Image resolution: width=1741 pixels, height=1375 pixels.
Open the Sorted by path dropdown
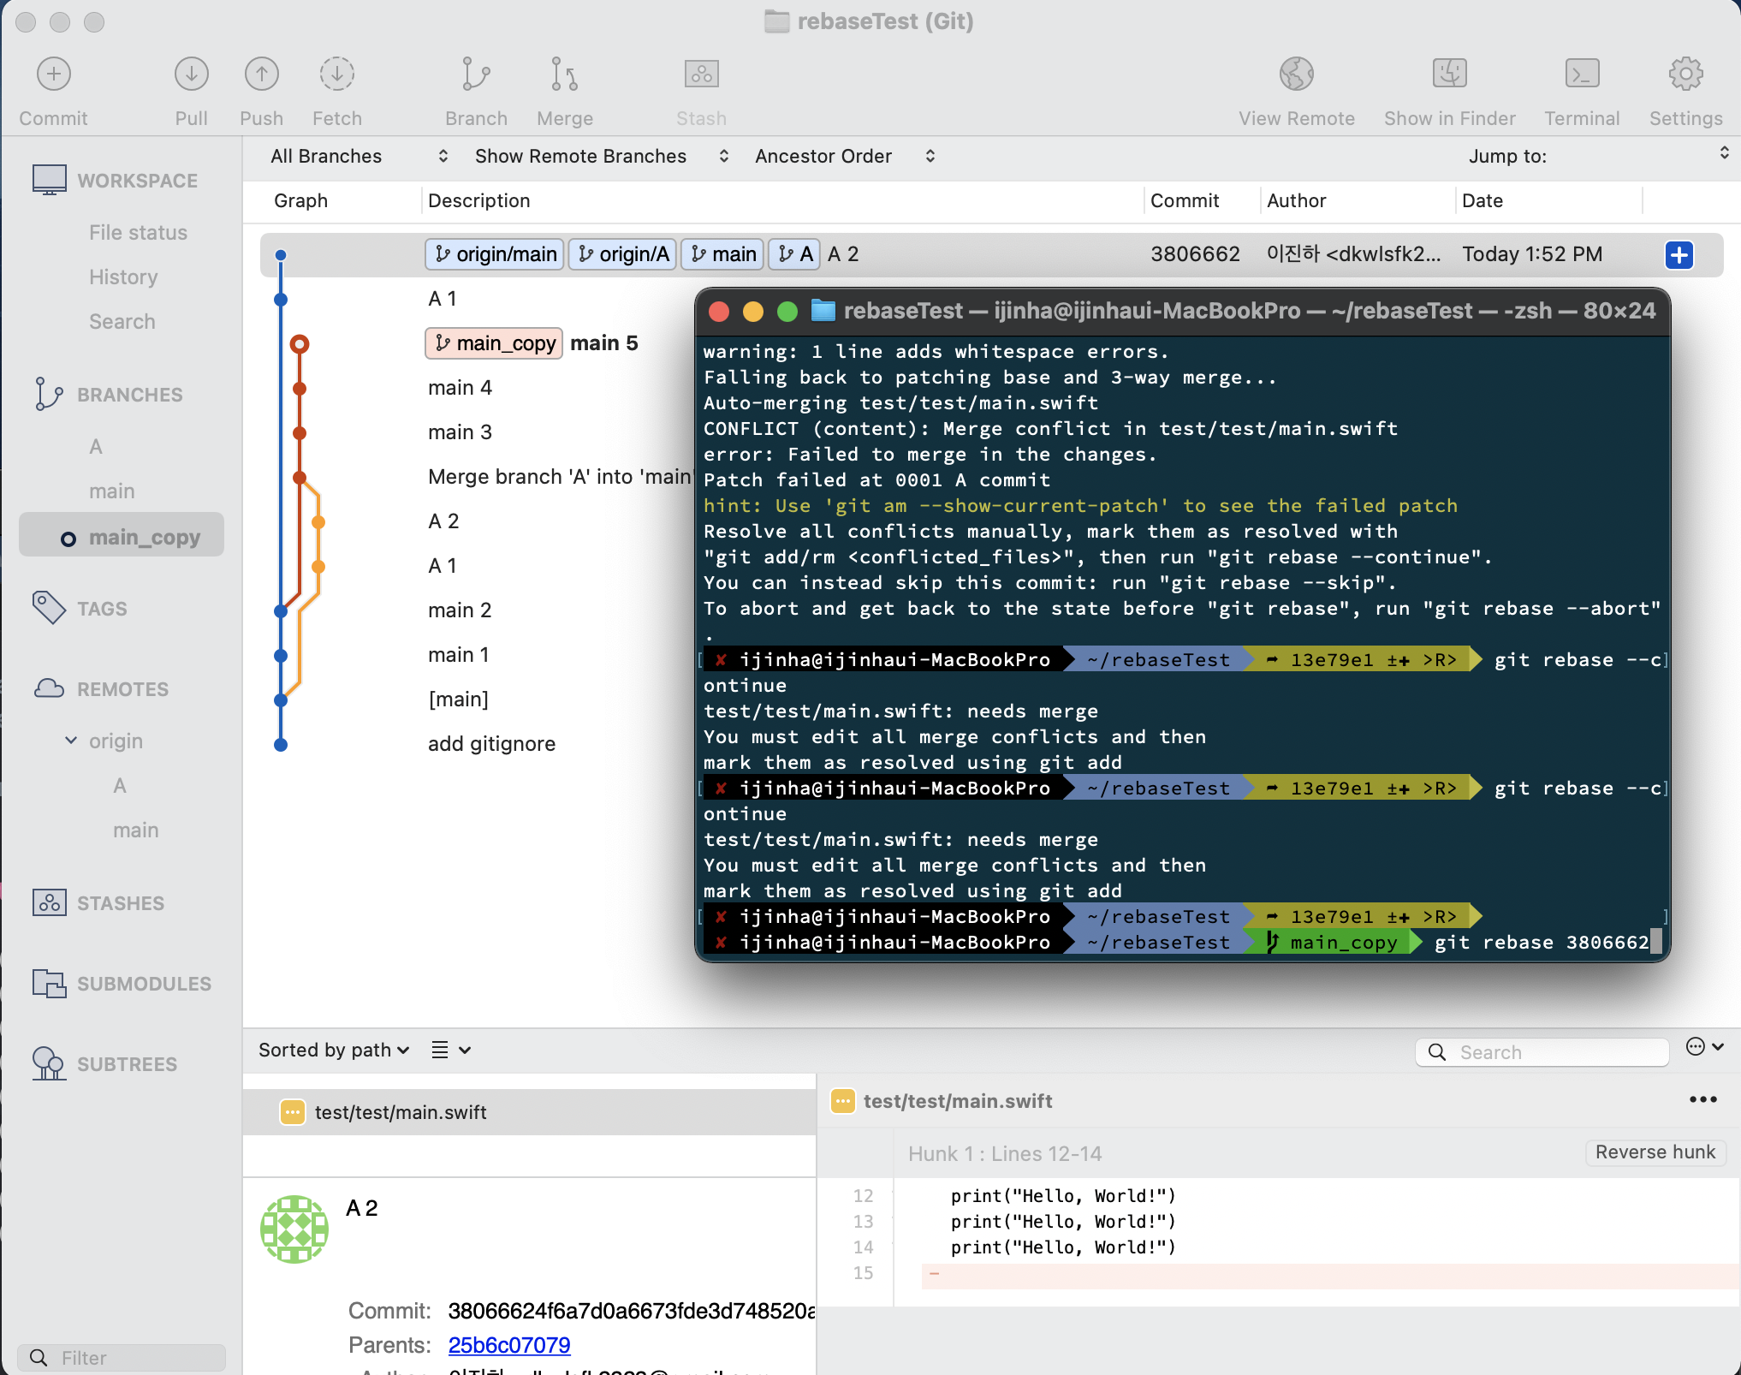(x=334, y=1050)
